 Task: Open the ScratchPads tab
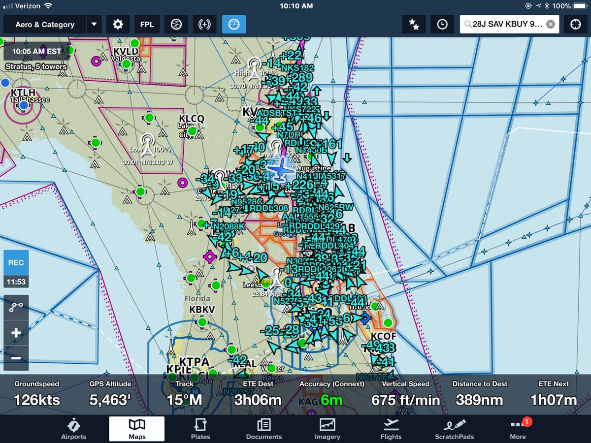[454, 428]
